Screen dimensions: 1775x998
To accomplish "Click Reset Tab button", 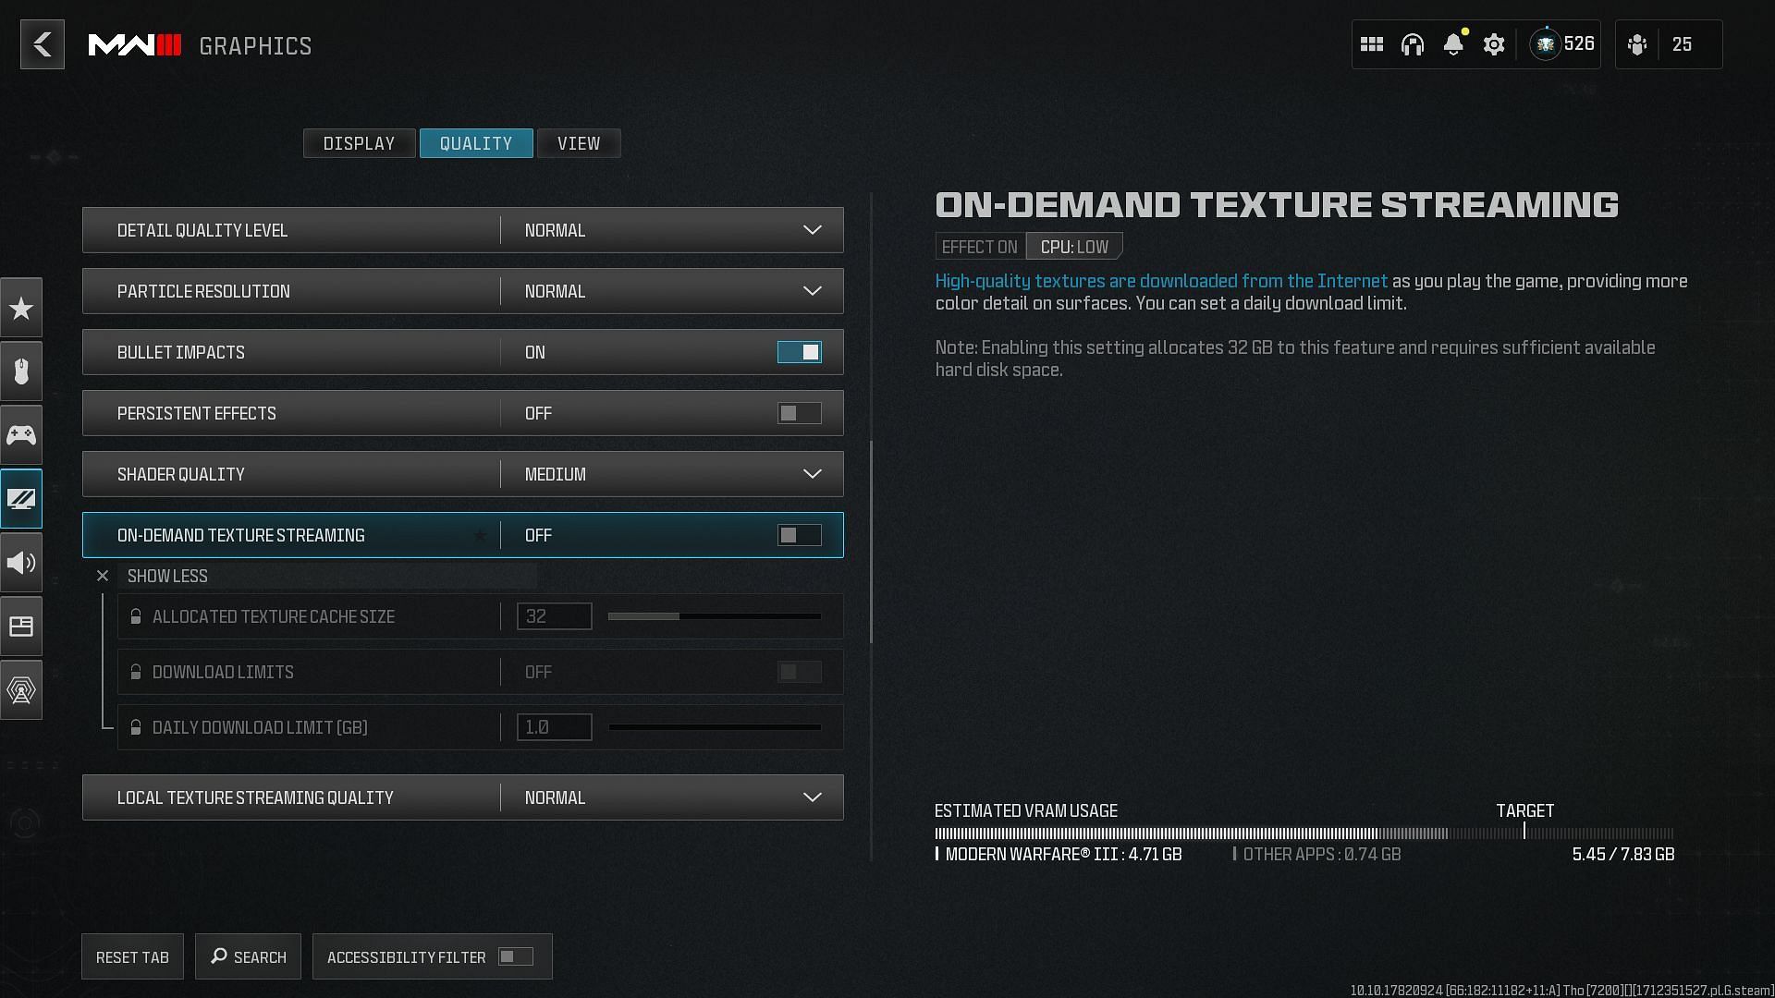I will coord(131,956).
